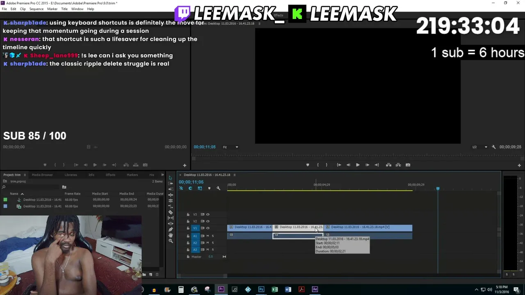Open the File menu
The height and width of the screenshot is (295, 525).
[4, 9]
